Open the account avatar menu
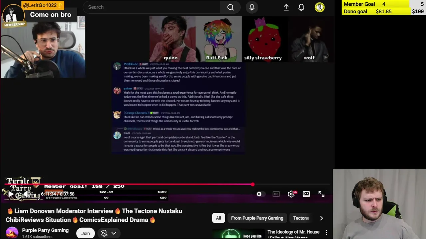 pos(319,7)
